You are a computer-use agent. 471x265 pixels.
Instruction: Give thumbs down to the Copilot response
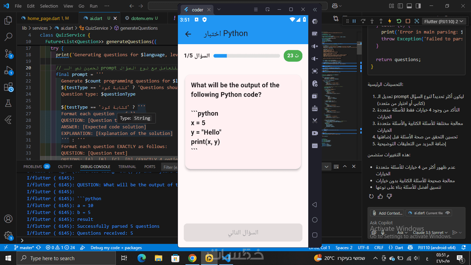[389, 196]
